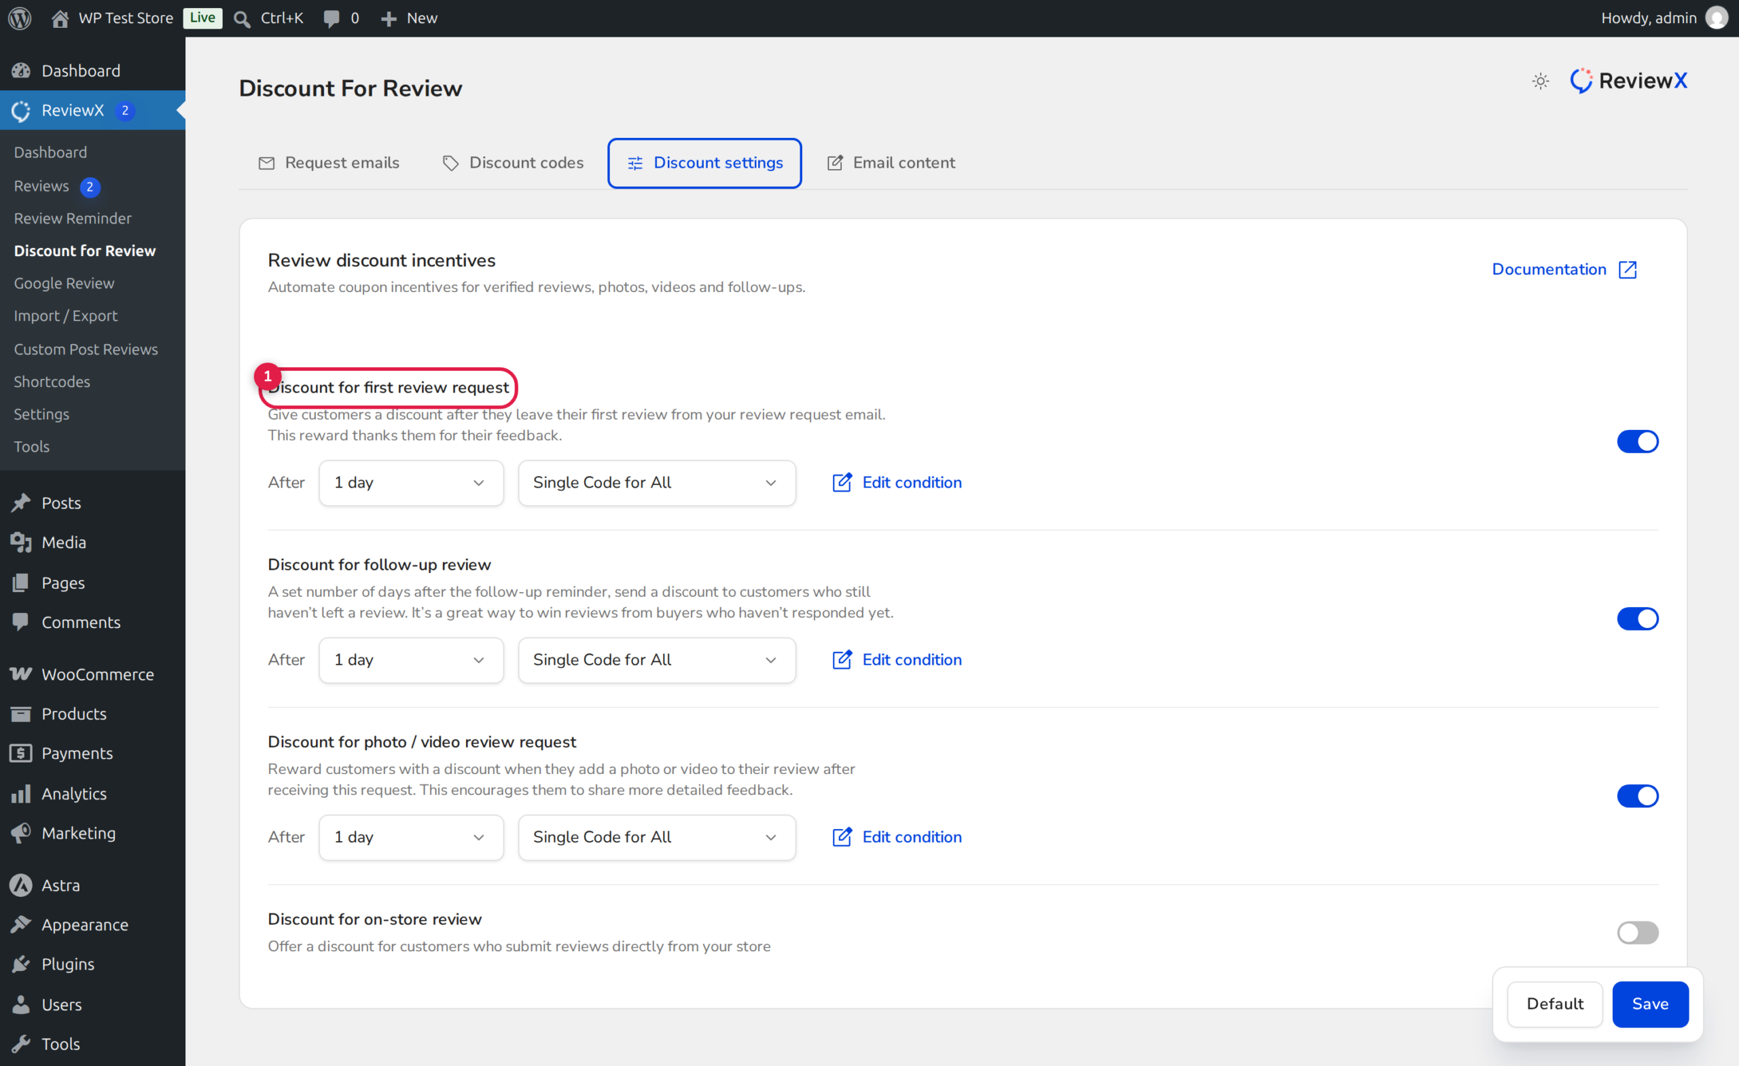This screenshot has height=1066, width=1739.
Task: Open the 1 day dropdown for first review request
Action: pos(412,483)
